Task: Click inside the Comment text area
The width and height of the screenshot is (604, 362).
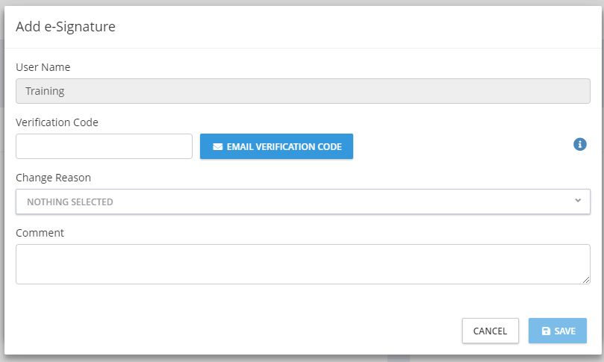Action: pyautogui.click(x=302, y=263)
